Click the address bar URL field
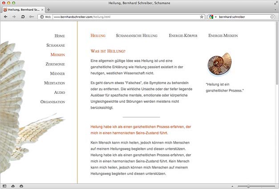 click(126, 17)
